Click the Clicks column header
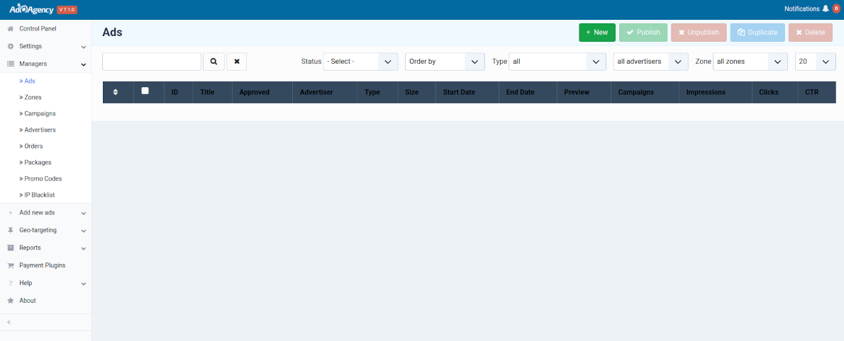The image size is (844, 341). 769,93
